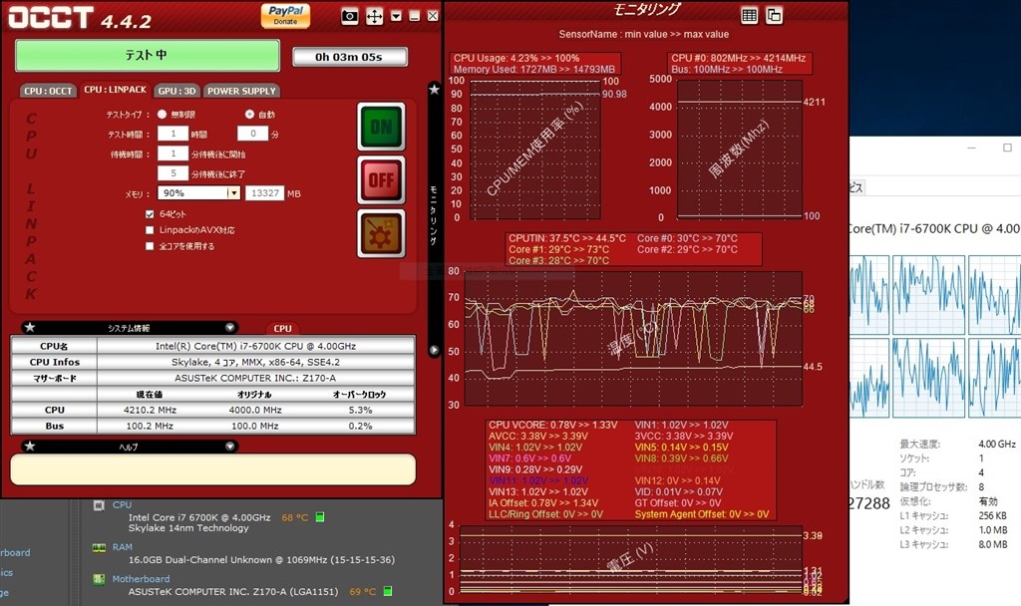Take a screenshot with the OCCT camera icon

(350, 16)
